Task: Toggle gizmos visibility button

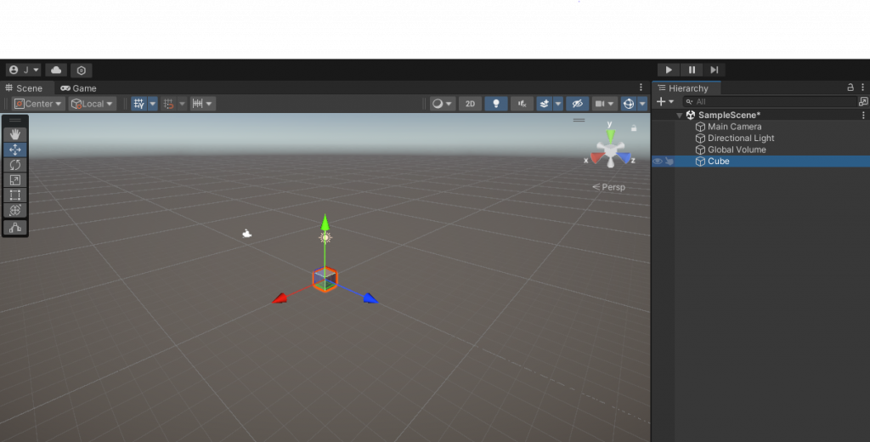Action: pos(628,104)
